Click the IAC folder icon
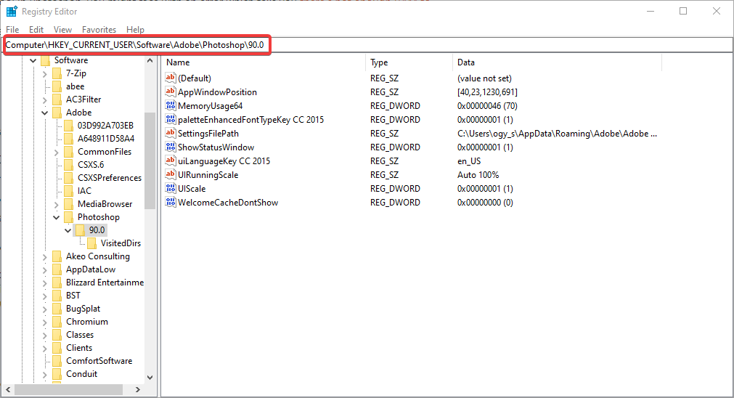The image size is (734, 398). 69,191
